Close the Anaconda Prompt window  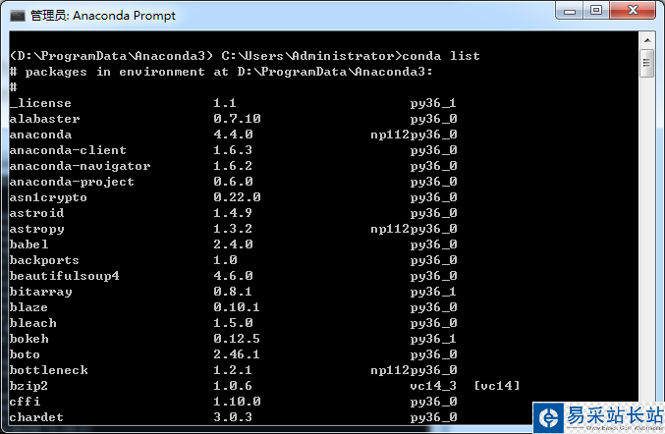point(633,10)
